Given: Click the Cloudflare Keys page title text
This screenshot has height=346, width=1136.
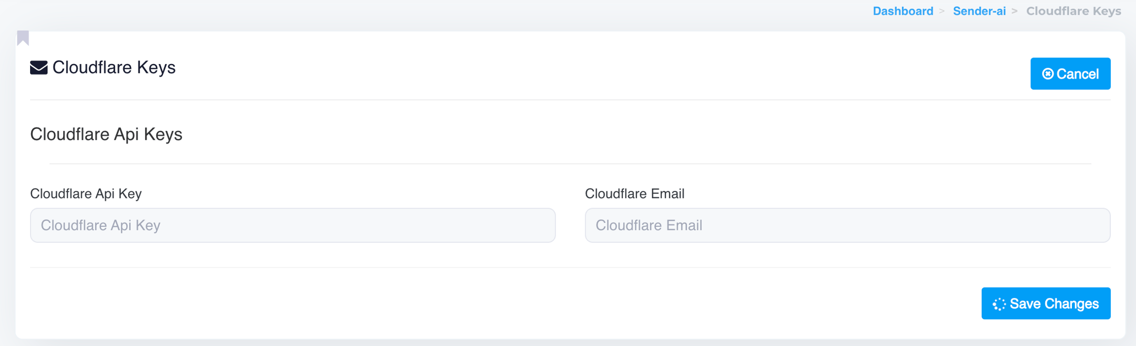Looking at the screenshot, I should point(114,67).
